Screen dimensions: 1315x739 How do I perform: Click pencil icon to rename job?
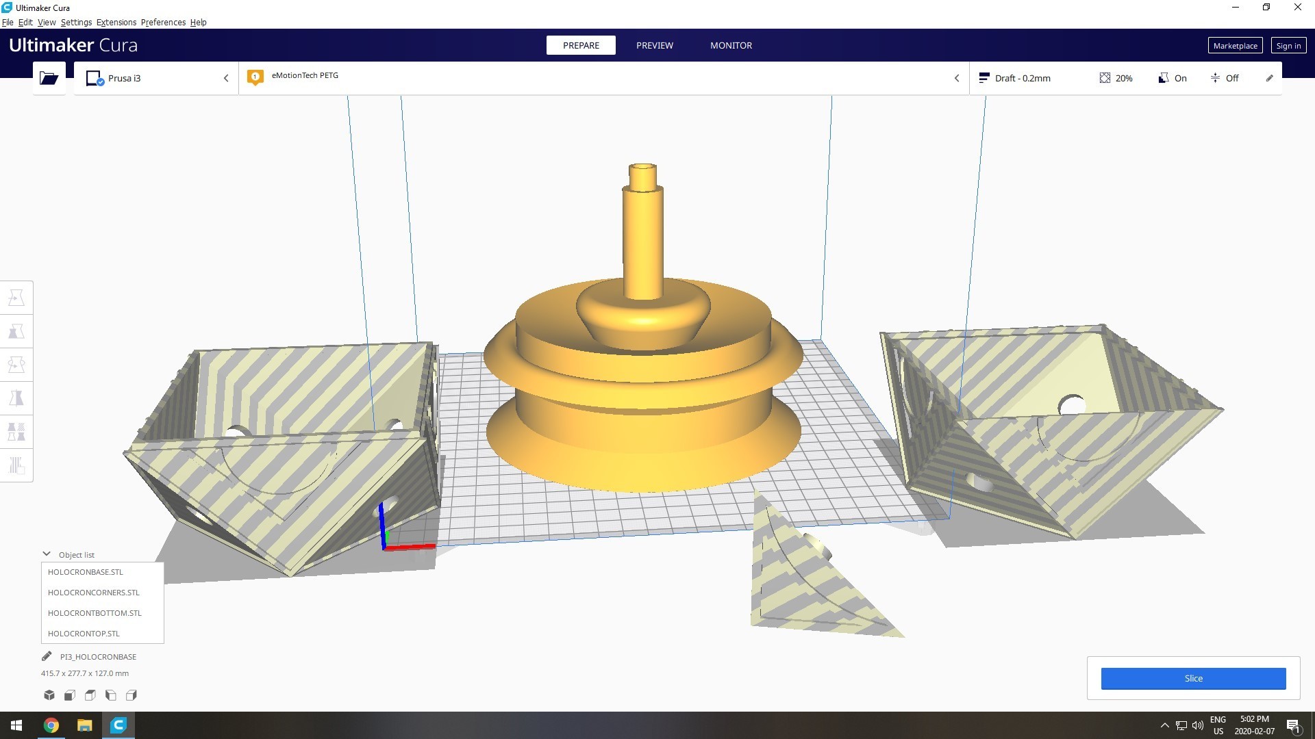(47, 656)
